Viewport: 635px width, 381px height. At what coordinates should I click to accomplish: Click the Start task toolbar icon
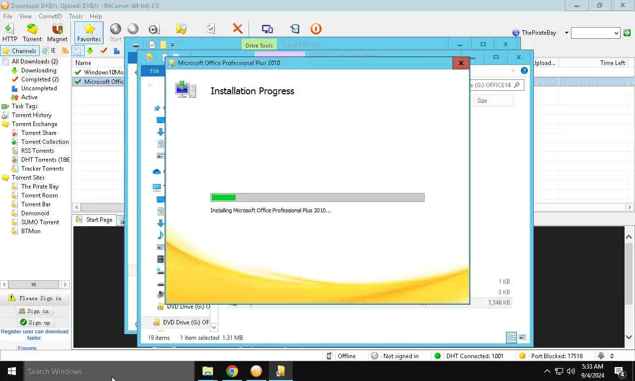point(116,32)
